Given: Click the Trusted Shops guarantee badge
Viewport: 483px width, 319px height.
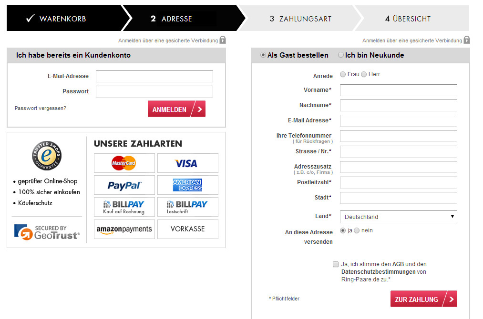Looking at the screenshot, I should [x=46, y=156].
